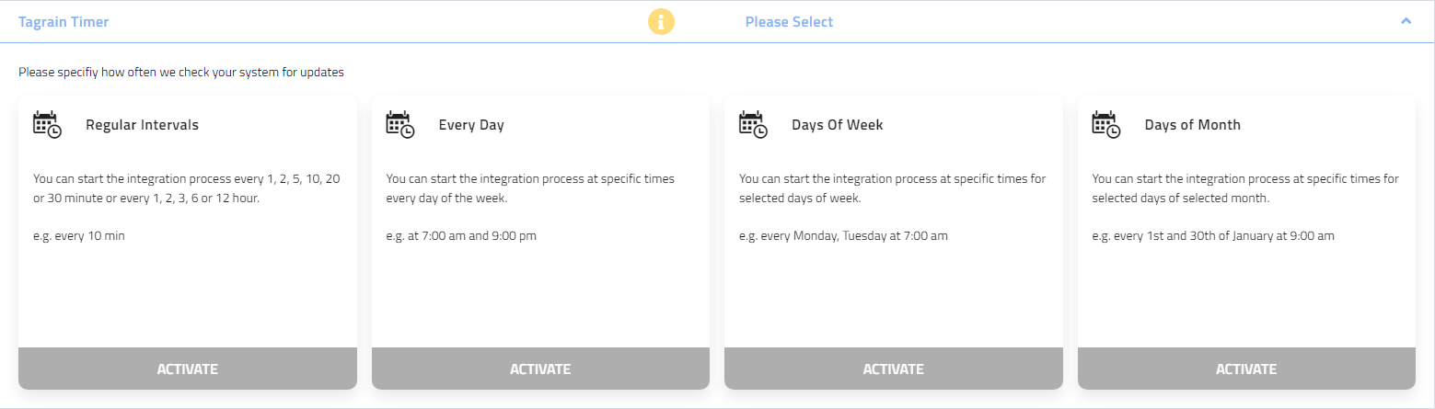Click the yellow info icon
The height and width of the screenshot is (409, 1435).
661,21
